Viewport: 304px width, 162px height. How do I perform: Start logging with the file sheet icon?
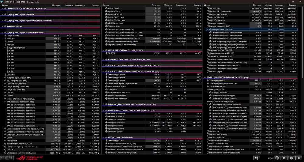tap(285, 158)
